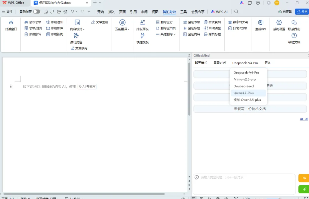Image resolution: width=309 pixels, height=199 pixels.
Task: Click 形成通知 generate notice
Action: 55,22
